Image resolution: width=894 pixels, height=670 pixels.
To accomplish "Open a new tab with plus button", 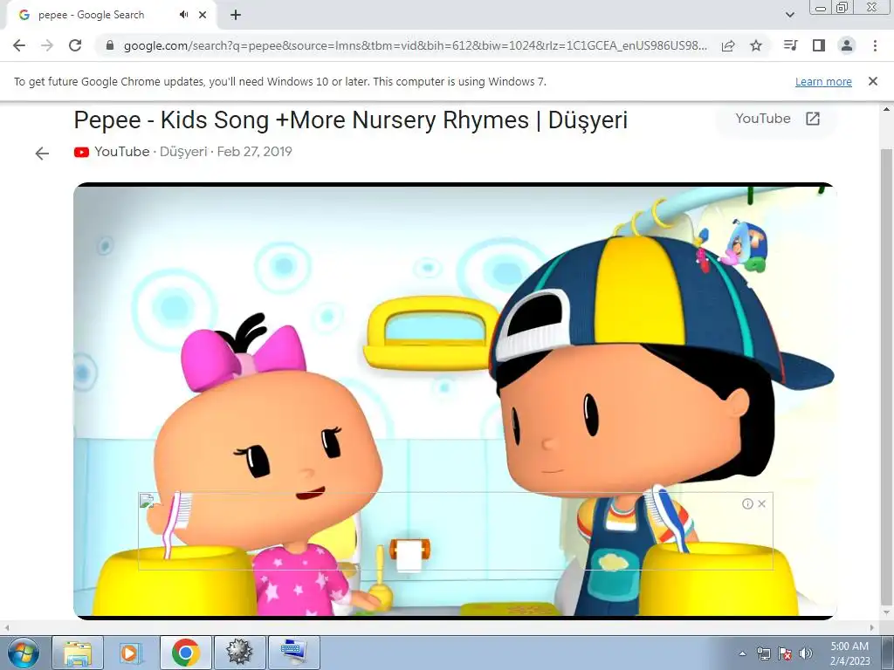I will point(236,15).
